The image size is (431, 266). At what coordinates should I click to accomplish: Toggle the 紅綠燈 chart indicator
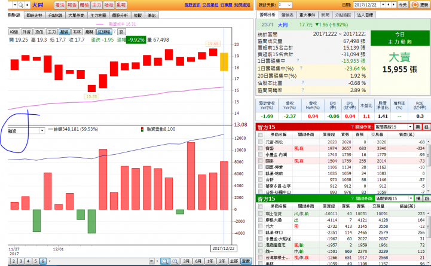click(104, 32)
